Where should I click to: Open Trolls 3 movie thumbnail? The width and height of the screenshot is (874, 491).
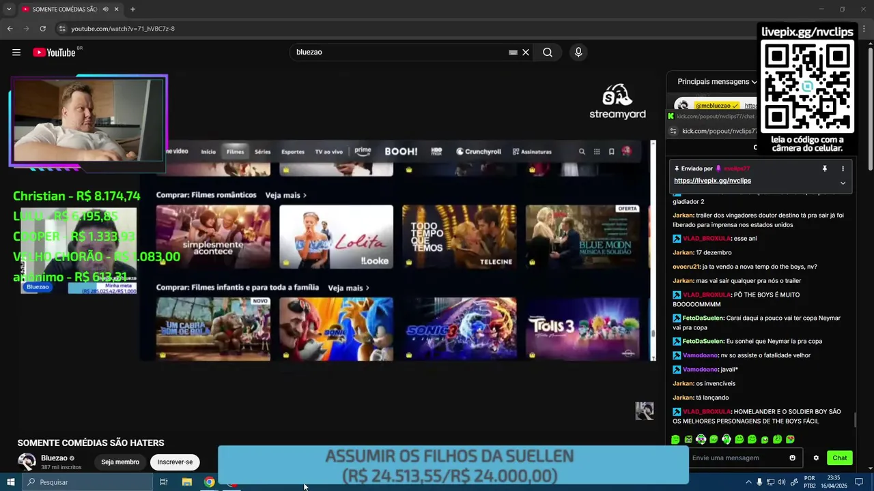582,329
